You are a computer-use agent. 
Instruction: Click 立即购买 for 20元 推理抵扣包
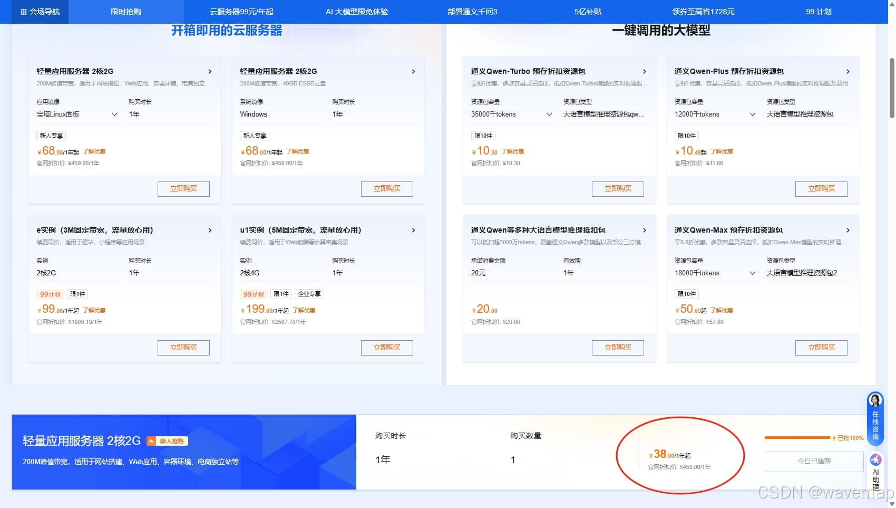[x=618, y=348]
